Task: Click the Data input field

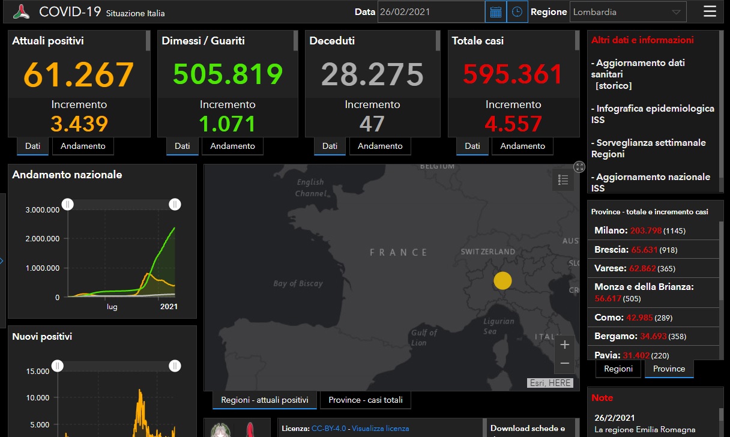Action: tap(430, 12)
